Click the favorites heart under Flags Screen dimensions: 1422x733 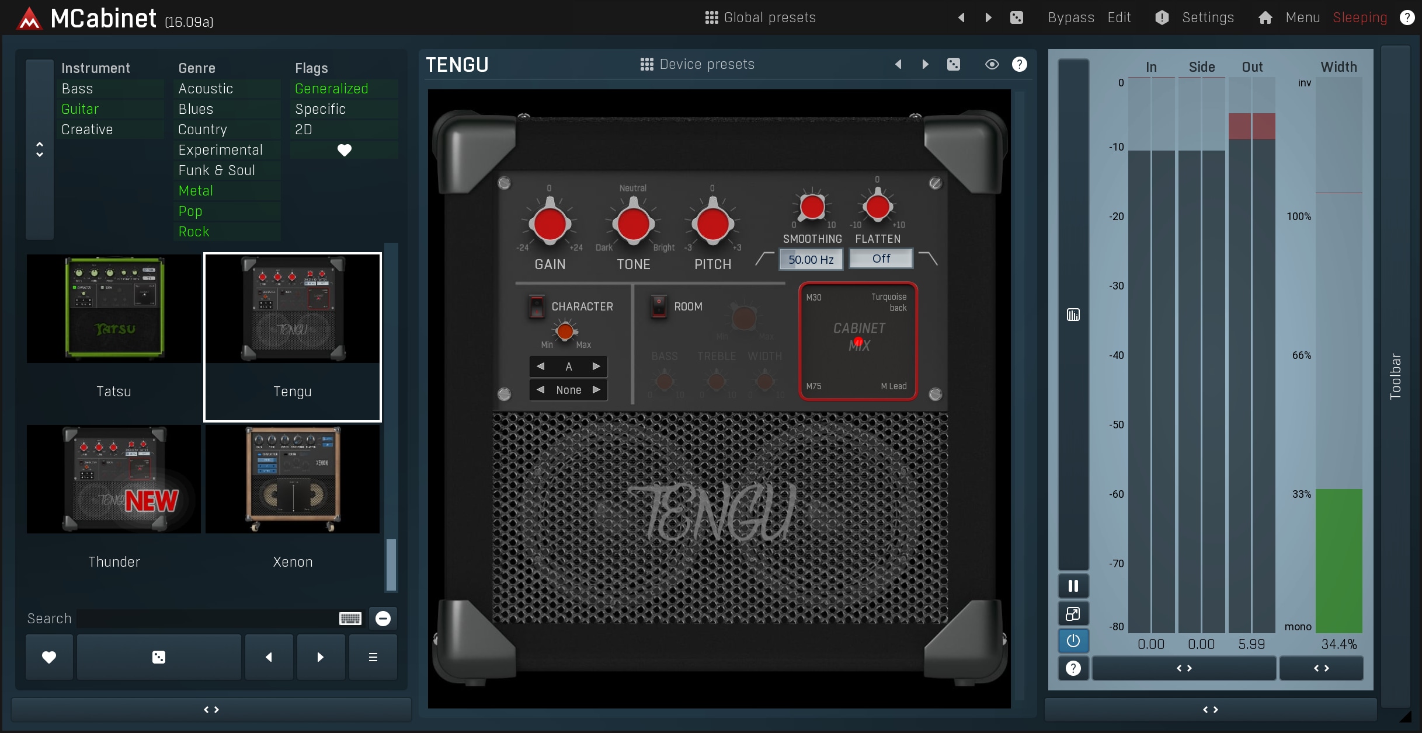click(345, 150)
